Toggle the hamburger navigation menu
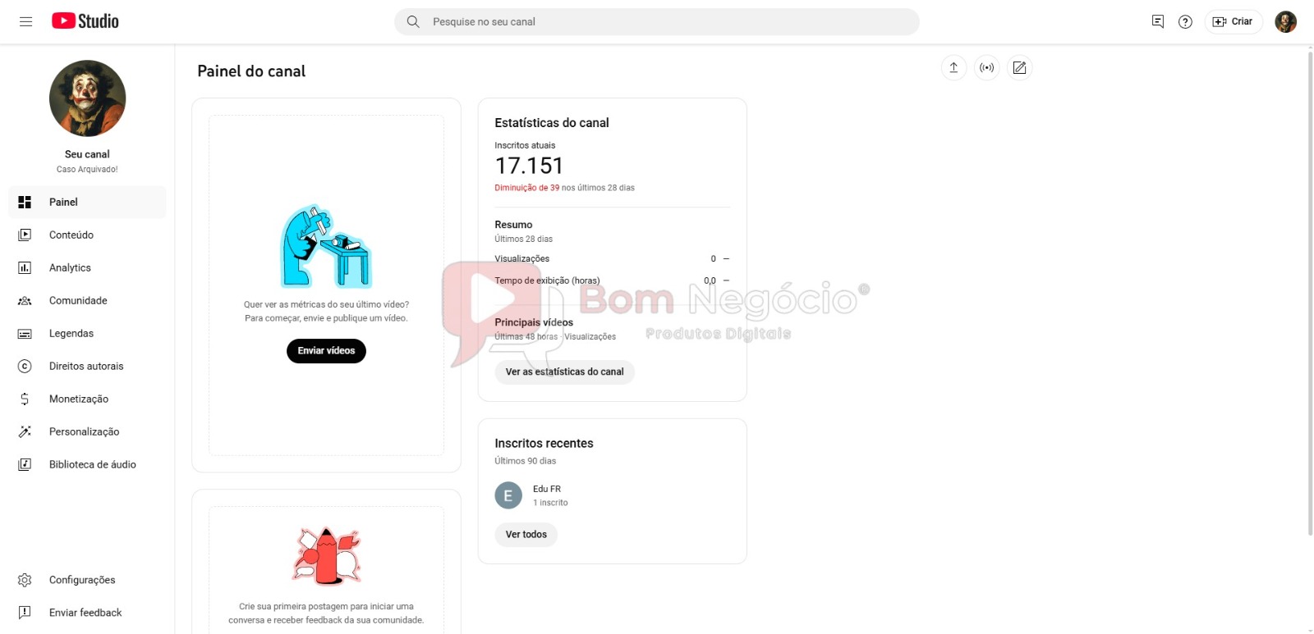The width and height of the screenshot is (1314, 634). click(x=25, y=21)
